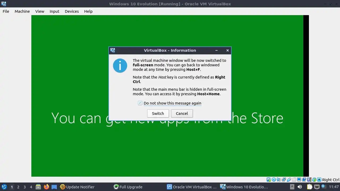Switch to workspace 3
340x191 pixels.
24,187
